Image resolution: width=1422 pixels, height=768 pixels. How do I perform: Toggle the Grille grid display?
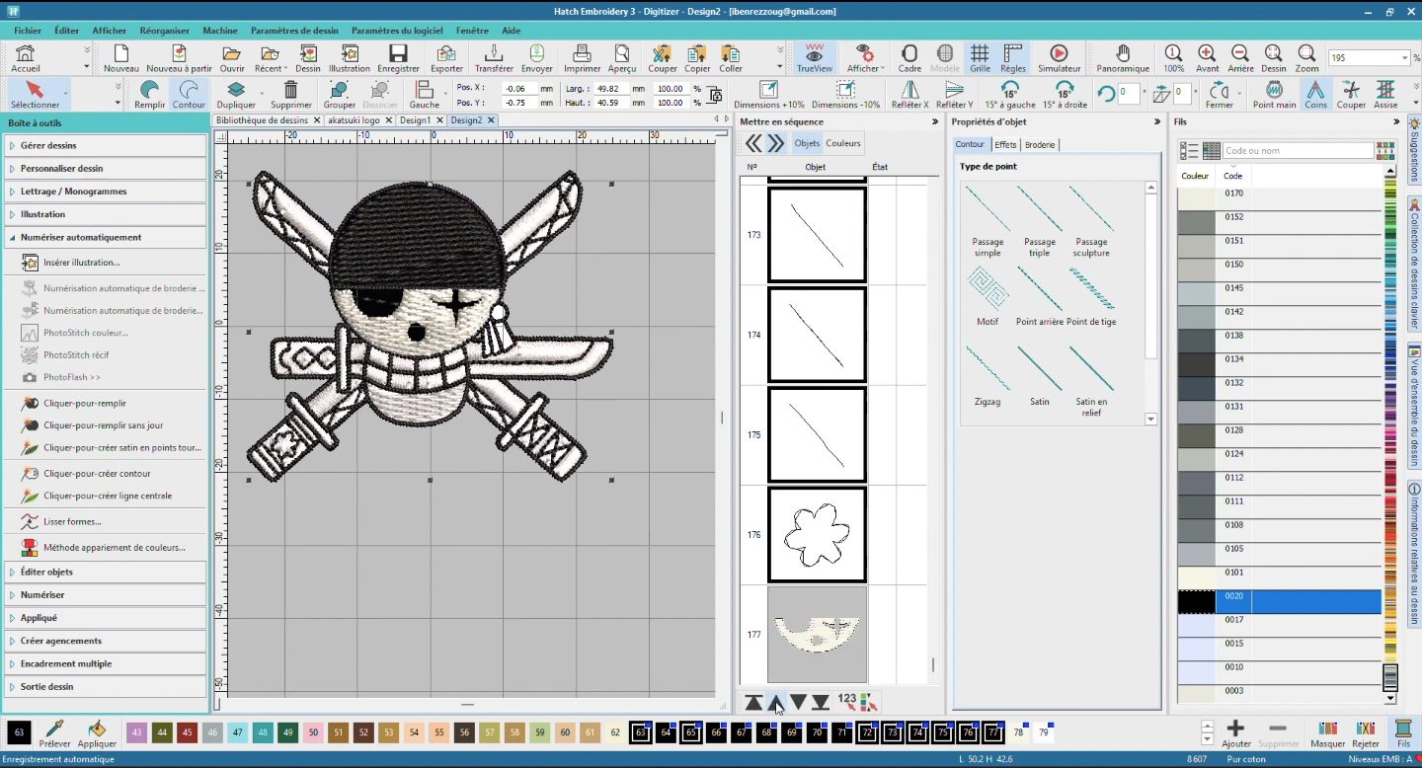tap(980, 58)
